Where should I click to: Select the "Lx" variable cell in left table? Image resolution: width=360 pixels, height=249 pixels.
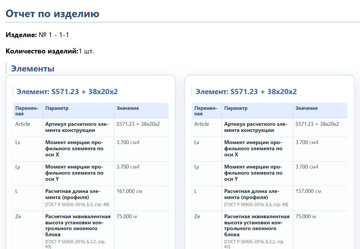click(18, 142)
